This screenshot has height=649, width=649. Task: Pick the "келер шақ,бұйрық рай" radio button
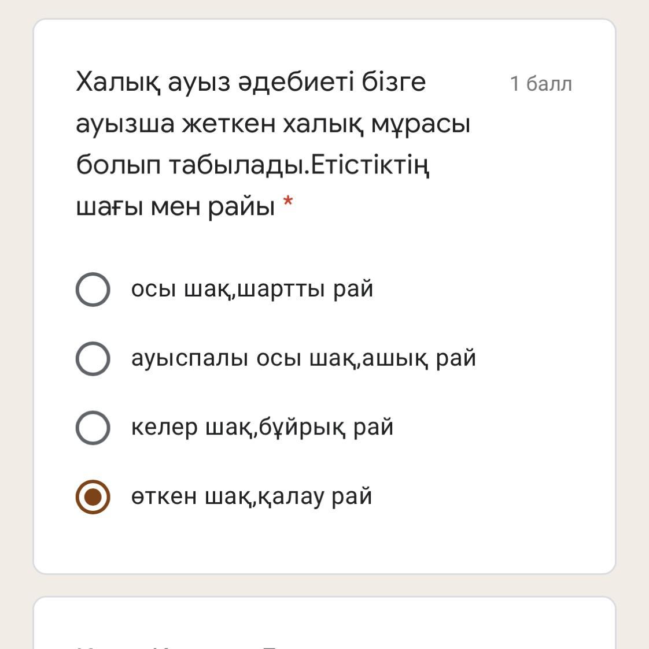93,428
